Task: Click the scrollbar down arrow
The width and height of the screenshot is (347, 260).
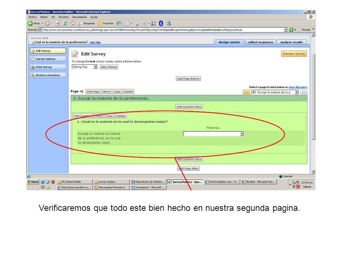Action: [313, 172]
